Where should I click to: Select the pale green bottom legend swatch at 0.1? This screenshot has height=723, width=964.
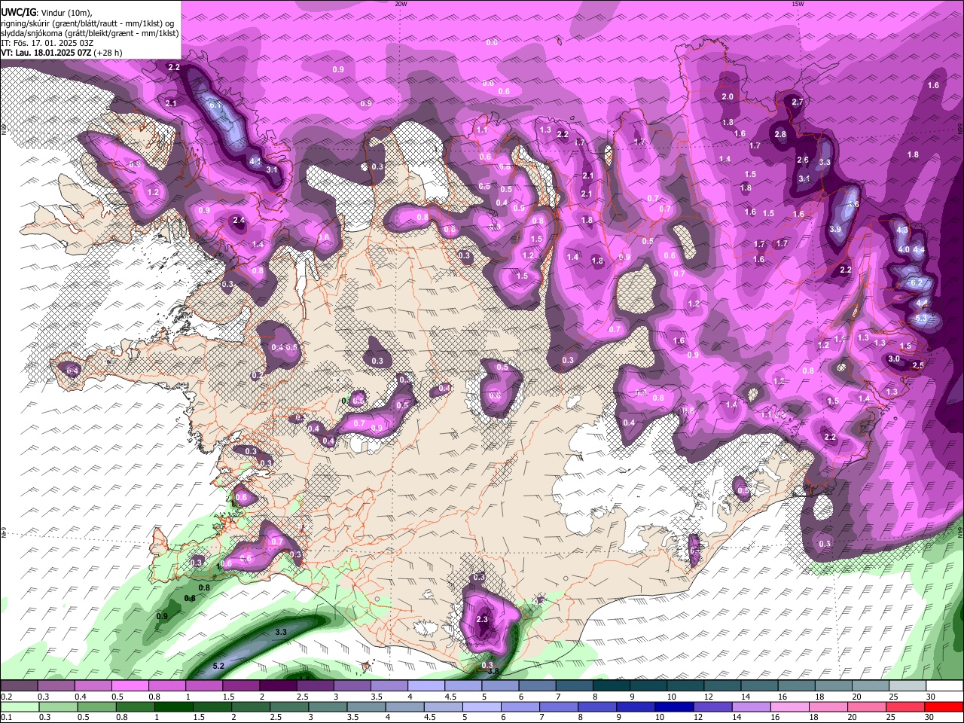(19, 706)
